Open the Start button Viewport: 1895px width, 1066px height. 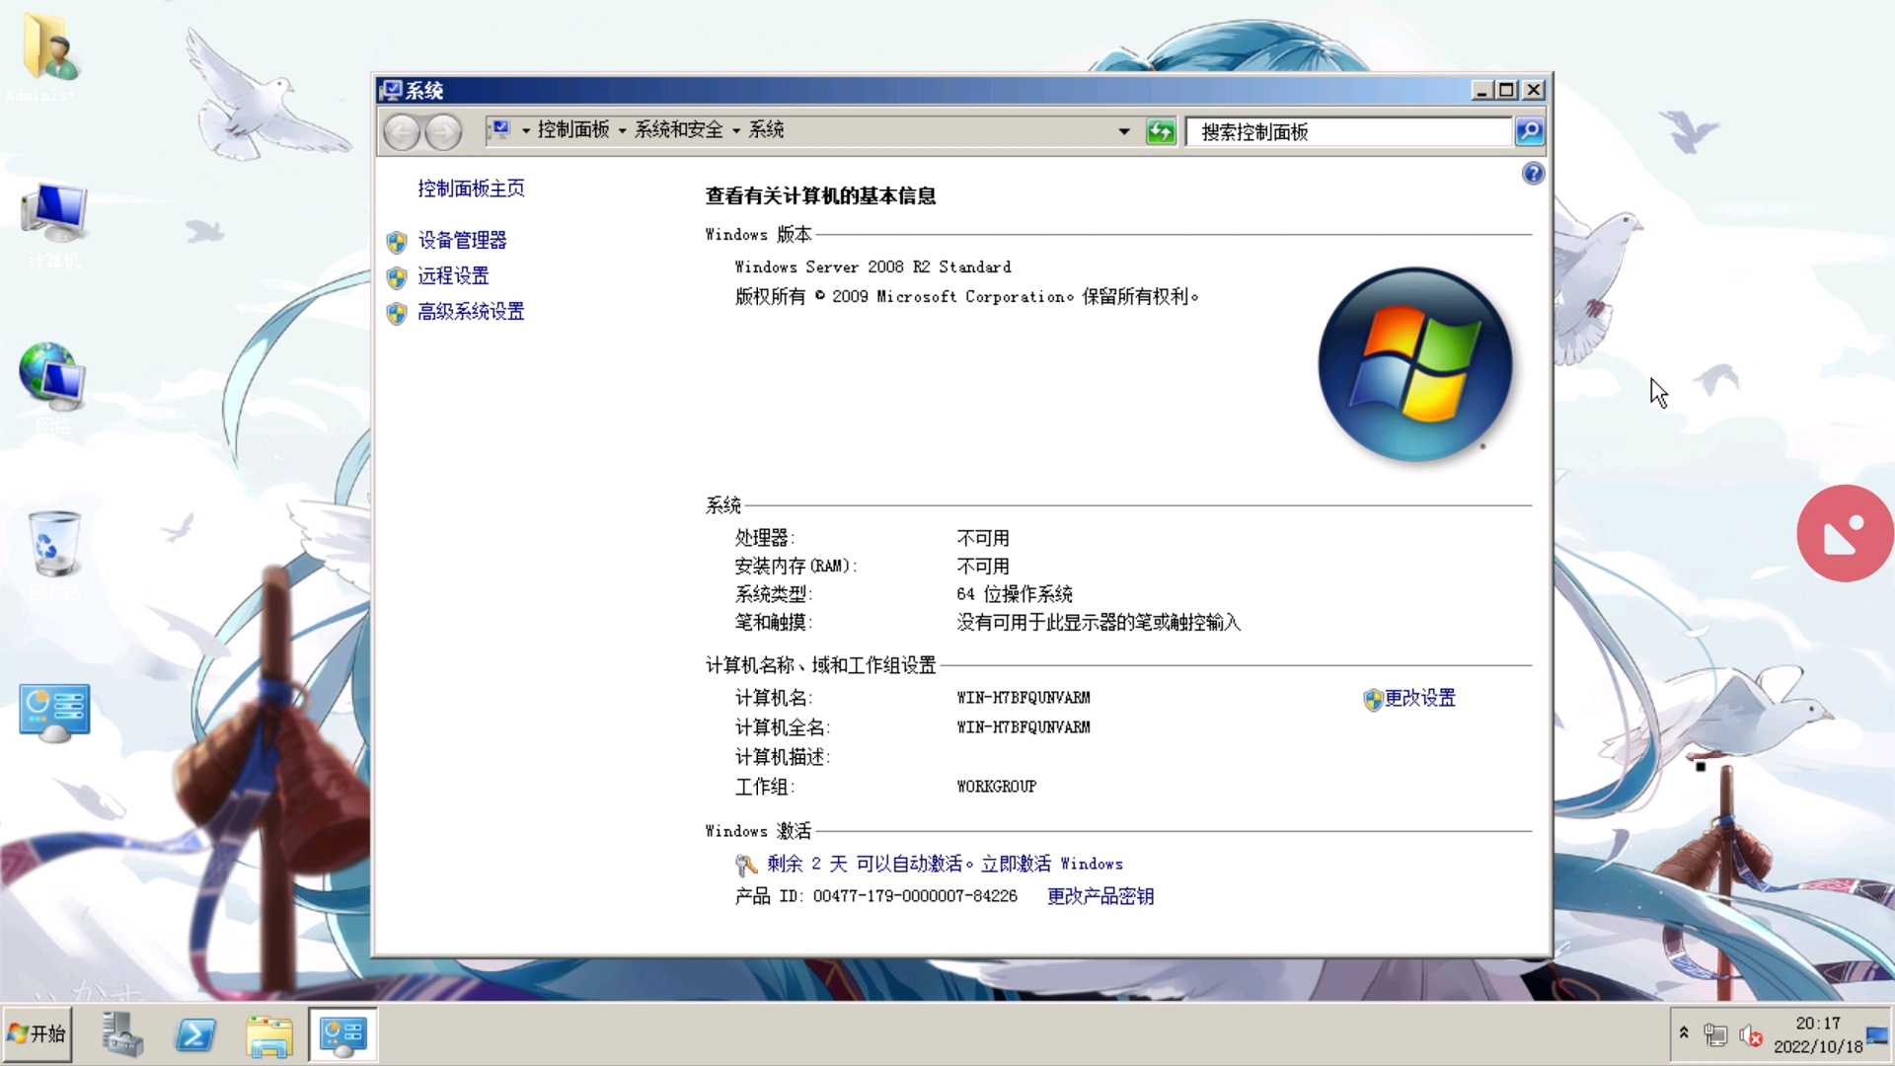coord(38,1033)
